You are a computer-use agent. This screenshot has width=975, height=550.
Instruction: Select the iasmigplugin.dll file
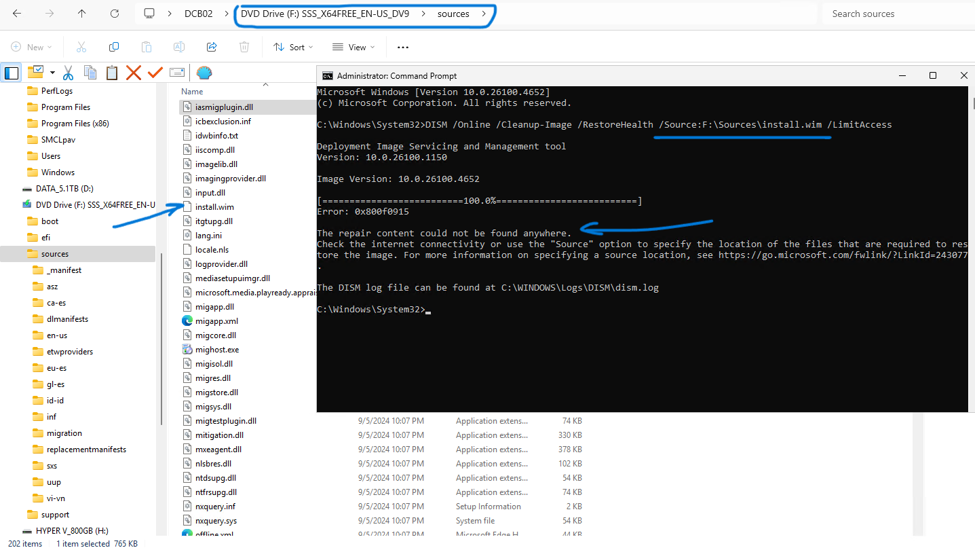click(225, 107)
